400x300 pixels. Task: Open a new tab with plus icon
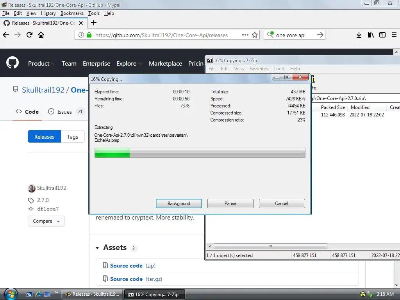pyautogui.click(x=94, y=23)
